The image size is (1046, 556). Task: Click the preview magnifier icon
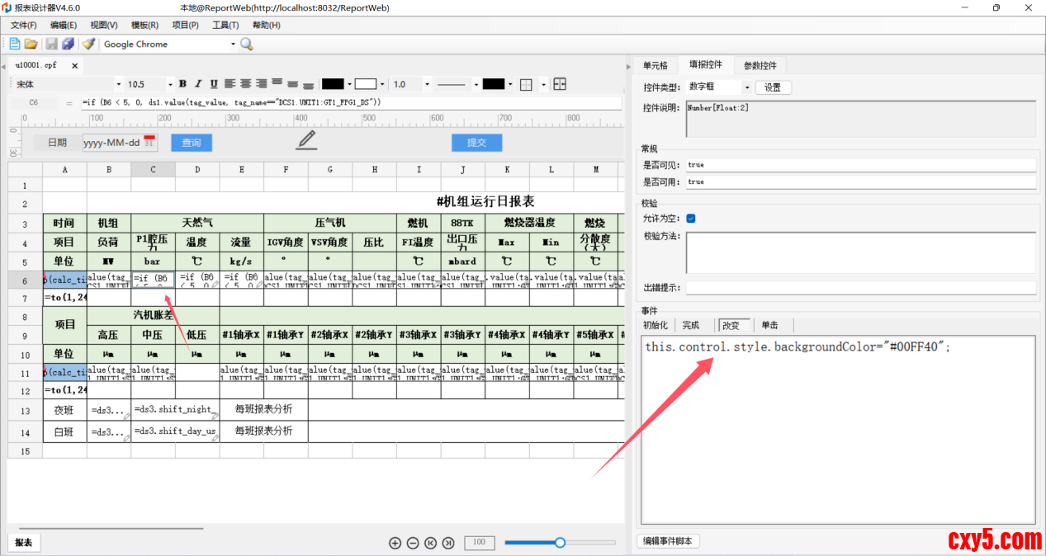point(246,44)
